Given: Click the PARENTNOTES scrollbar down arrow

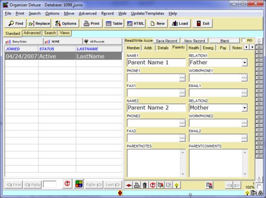Looking at the screenshot, I should click(183, 174).
